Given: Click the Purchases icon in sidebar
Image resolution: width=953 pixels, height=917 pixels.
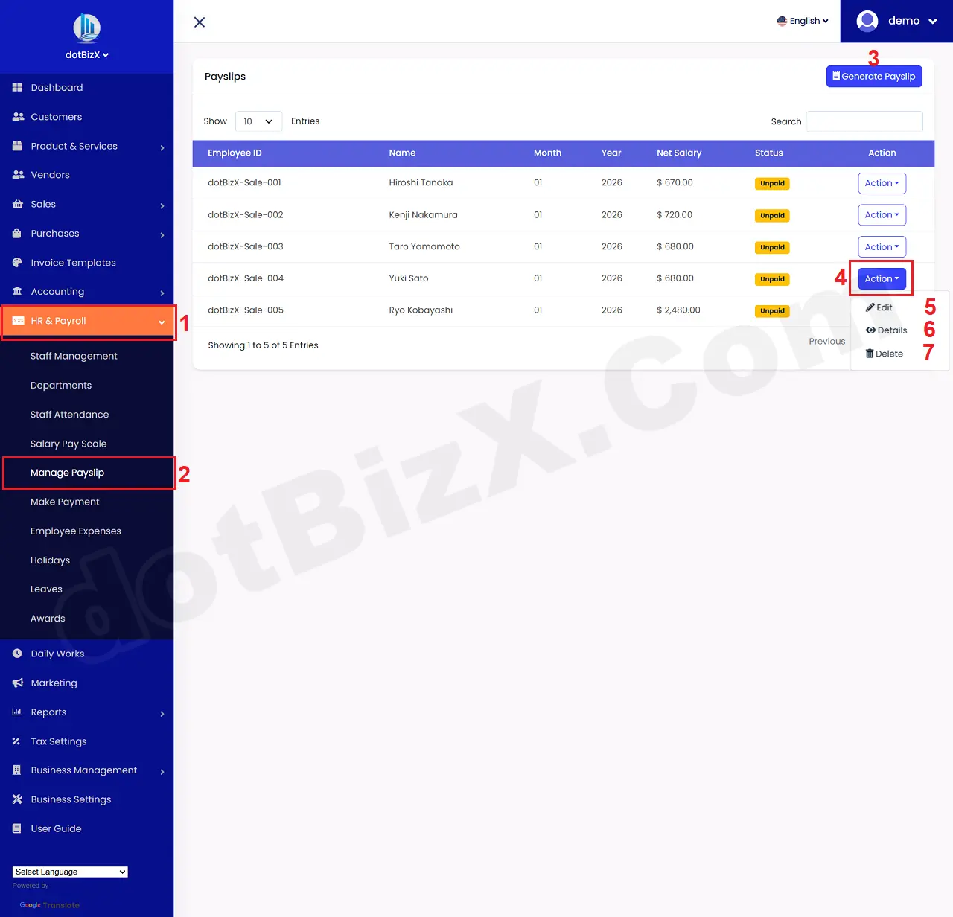Looking at the screenshot, I should 17,234.
